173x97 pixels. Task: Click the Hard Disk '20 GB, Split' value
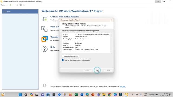click(x=79, y=43)
